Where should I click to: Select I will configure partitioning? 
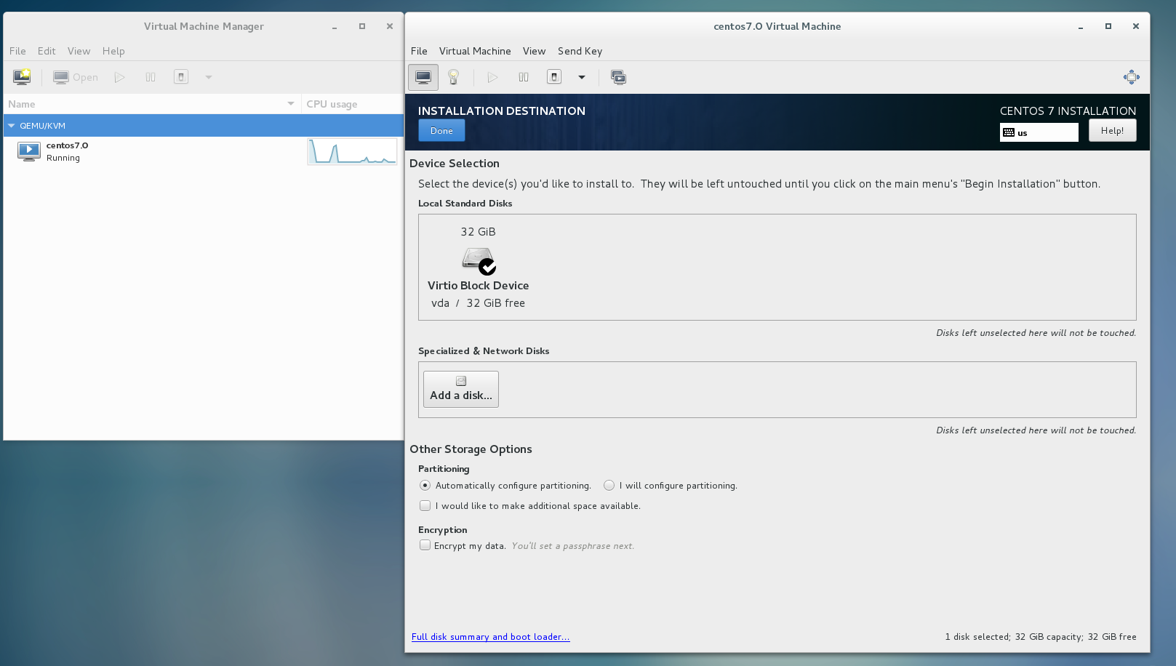[609, 486]
